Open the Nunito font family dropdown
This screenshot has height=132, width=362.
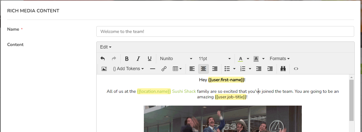coord(176,59)
